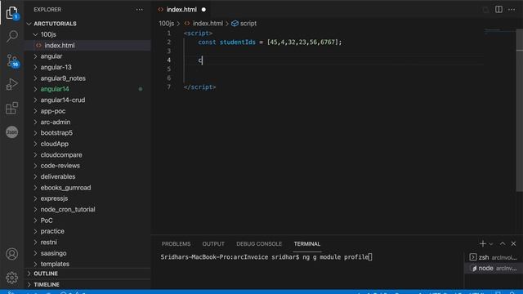The height and width of the screenshot is (294, 523).
Task: Click the 100js breadcrumb
Action: (x=167, y=24)
